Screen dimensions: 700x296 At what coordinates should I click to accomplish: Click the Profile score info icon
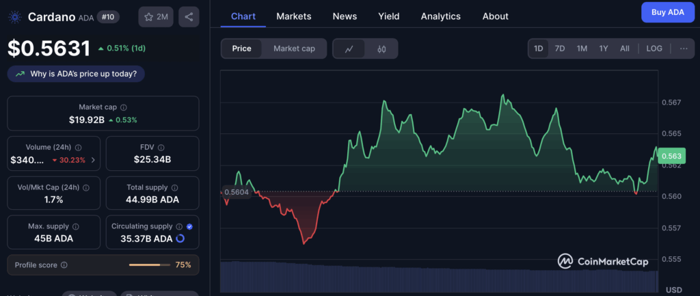pos(64,265)
